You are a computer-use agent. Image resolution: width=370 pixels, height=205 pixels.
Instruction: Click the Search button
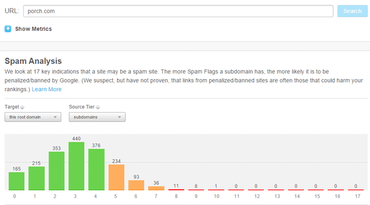(x=353, y=11)
